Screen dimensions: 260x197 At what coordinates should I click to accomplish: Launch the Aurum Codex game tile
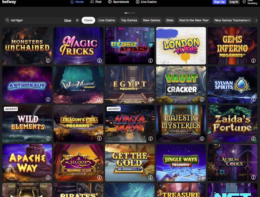click(x=232, y=163)
